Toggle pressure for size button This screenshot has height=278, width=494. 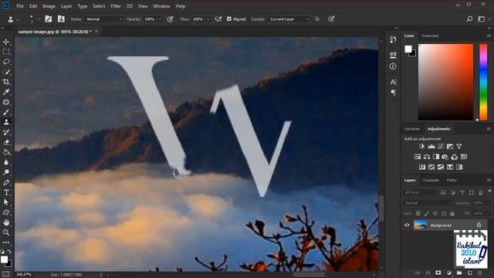331,19
